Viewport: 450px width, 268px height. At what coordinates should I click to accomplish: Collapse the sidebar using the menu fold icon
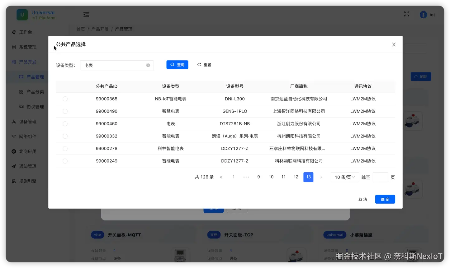pos(86,14)
